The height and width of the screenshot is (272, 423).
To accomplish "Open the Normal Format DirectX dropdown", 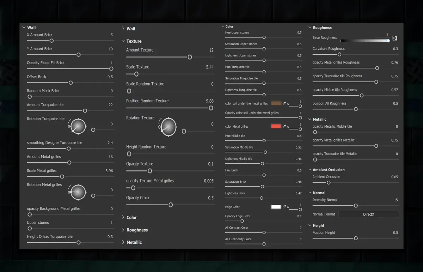I will (x=368, y=214).
